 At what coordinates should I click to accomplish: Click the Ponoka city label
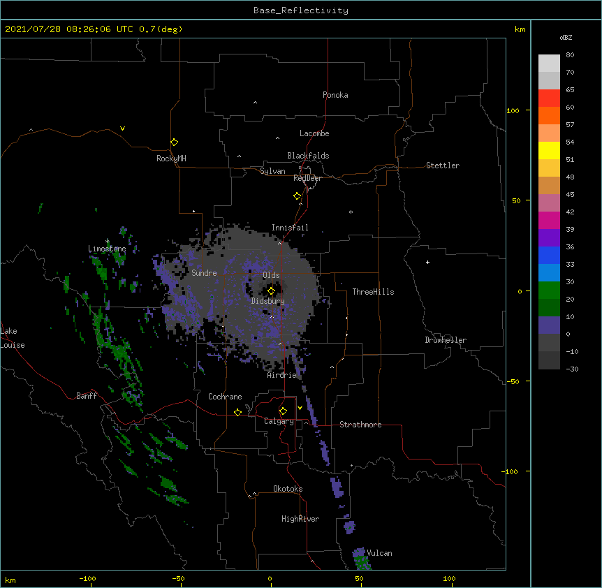tap(335, 95)
